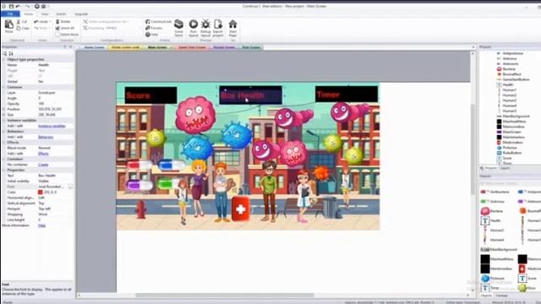Click the quick access Run icon

pos(37,6)
